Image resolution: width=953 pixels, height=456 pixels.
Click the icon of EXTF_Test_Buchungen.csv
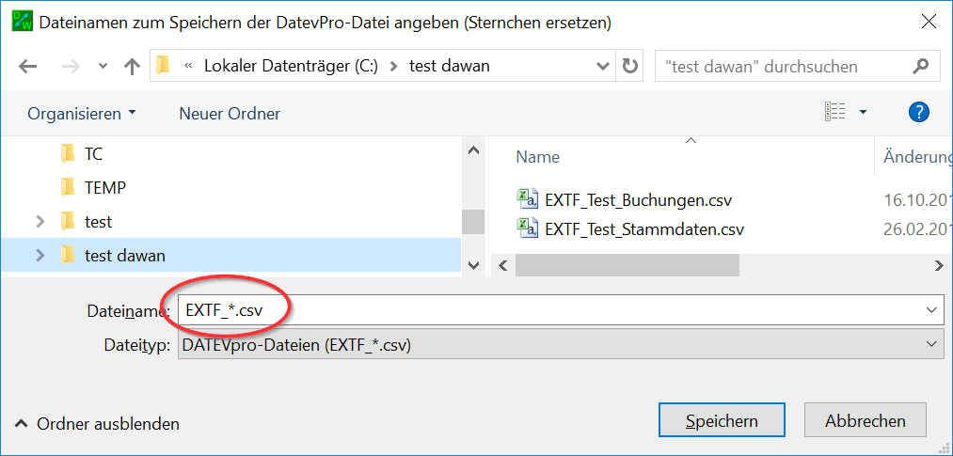point(527,198)
